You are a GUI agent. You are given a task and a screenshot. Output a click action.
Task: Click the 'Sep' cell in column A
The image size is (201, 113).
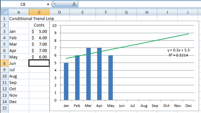click(19, 83)
